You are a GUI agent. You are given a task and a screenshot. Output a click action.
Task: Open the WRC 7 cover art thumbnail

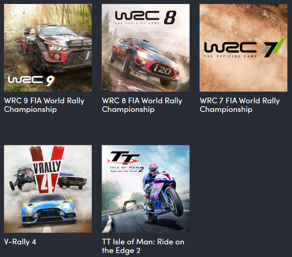pos(244,48)
